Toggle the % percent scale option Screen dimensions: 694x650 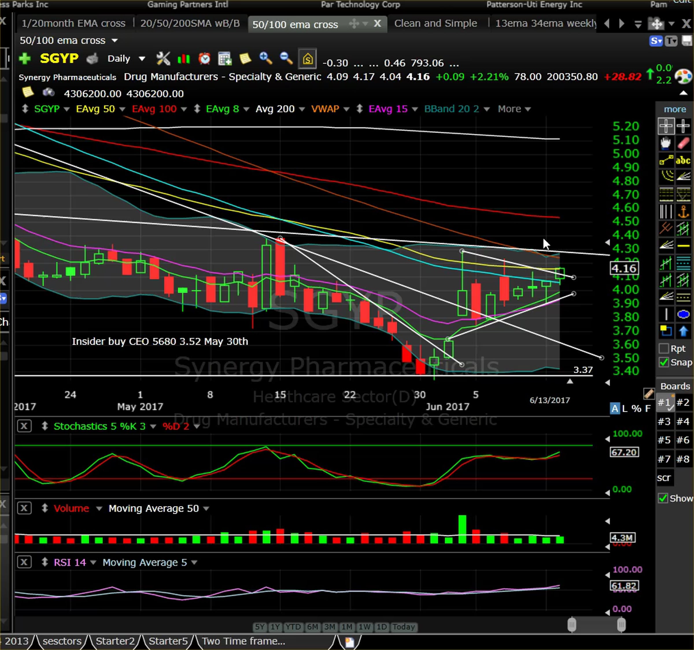(636, 408)
